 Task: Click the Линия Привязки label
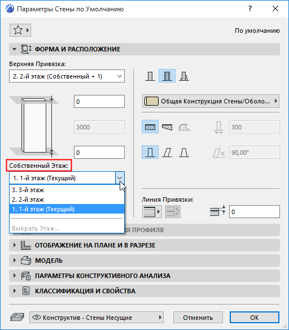pos(168,199)
